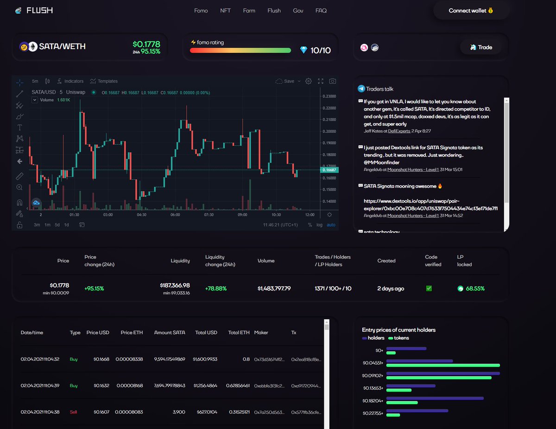
Task: Open the Gov nav item
Action: click(298, 10)
